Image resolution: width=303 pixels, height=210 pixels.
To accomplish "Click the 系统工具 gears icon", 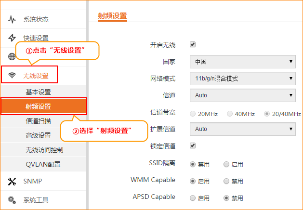I will pos(12,200).
